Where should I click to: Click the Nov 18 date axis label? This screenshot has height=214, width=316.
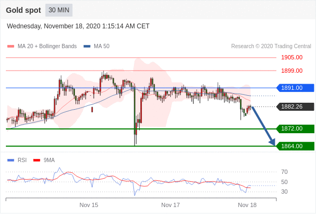click(x=247, y=205)
